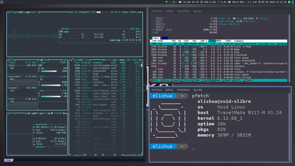Open F6 SortBy in the htop footer
This screenshot has width=295, height=166.
207,80
